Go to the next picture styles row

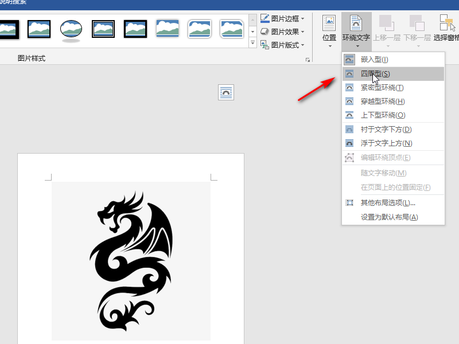coord(252,32)
